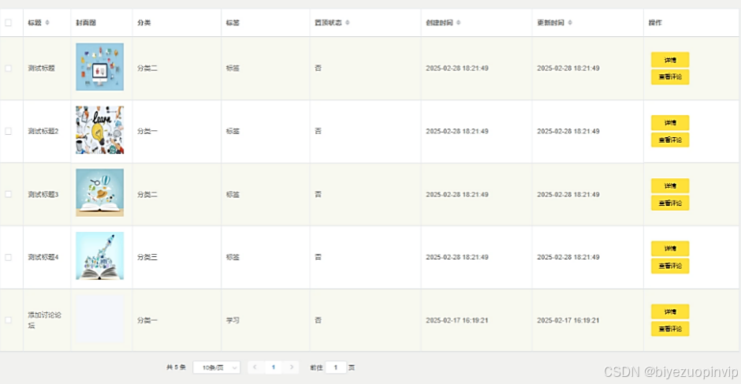
Task: Click created time of 测试标题3 row
Action: coord(457,194)
